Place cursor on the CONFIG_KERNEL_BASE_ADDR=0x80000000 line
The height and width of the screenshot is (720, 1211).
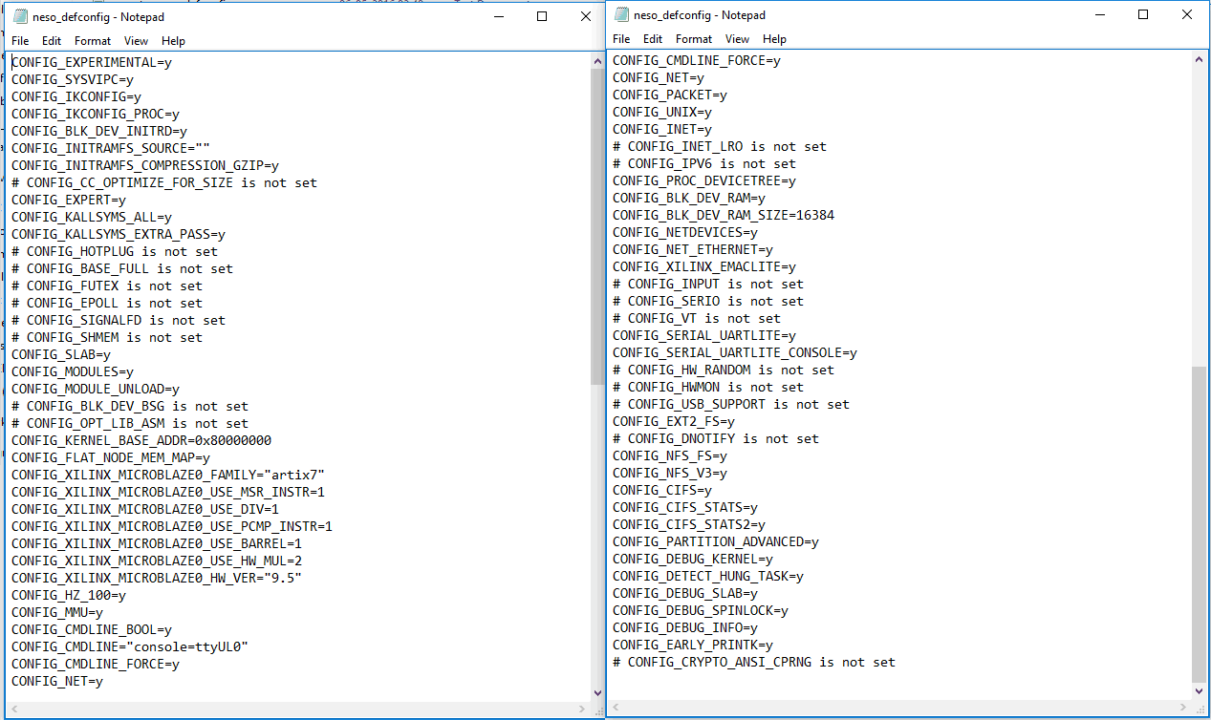point(141,440)
